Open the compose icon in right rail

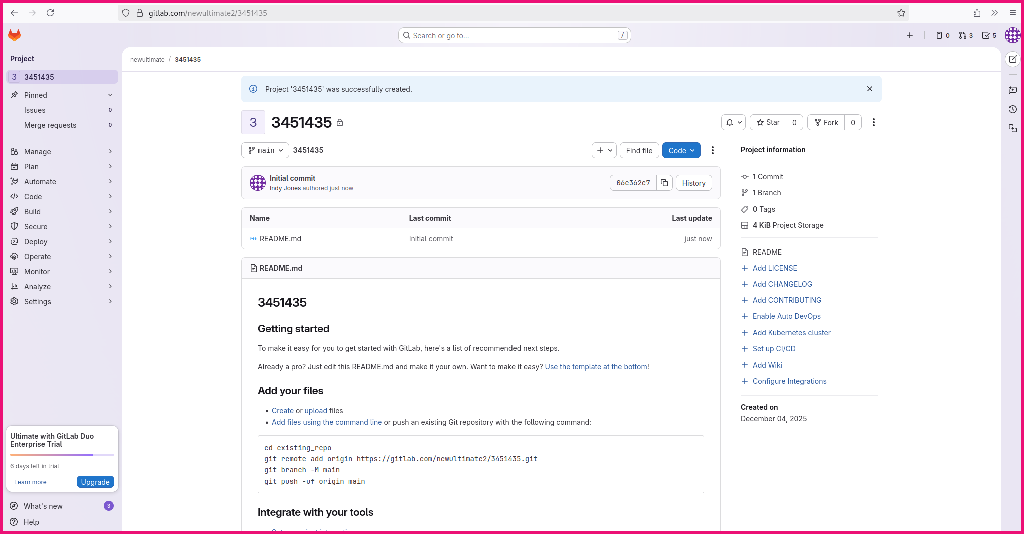(1013, 59)
